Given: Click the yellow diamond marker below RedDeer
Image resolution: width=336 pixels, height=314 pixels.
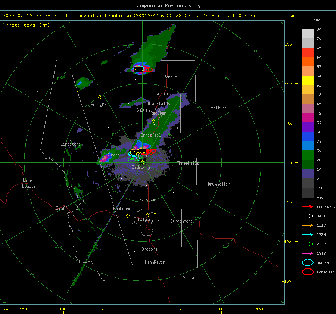Looking at the screenshot, I should tap(153, 121).
